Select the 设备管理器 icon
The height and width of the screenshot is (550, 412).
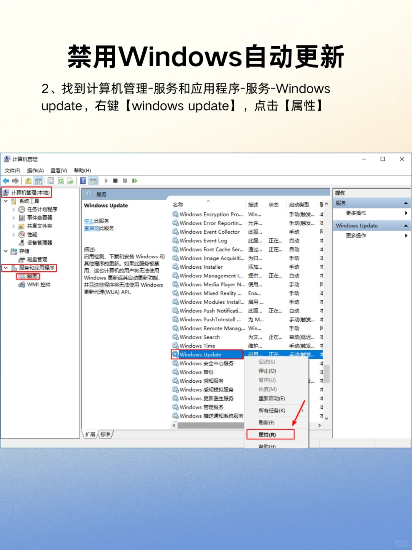point(22,243)
